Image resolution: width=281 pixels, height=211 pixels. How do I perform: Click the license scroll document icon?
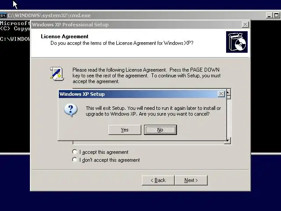click(57, 74)
